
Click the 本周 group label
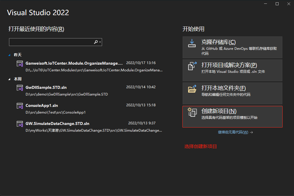18,79
